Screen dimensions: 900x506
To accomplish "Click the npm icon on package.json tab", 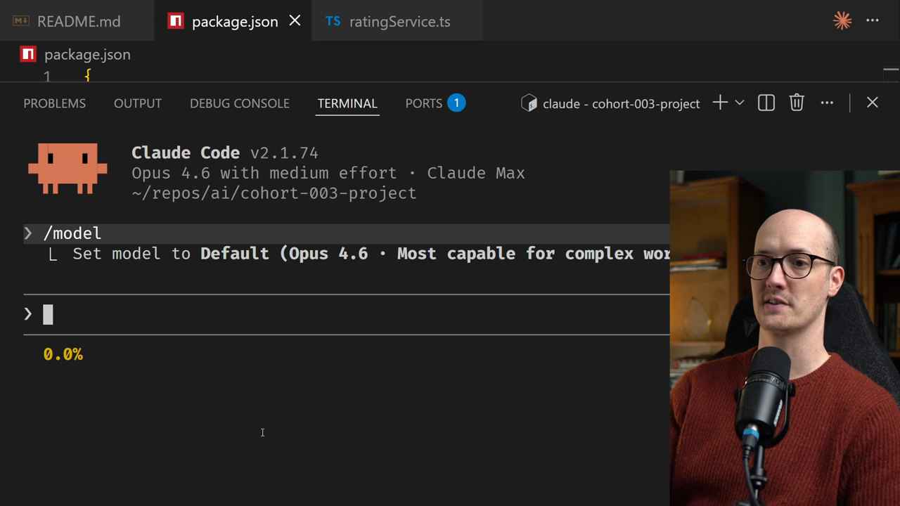I will click(176, 21).
